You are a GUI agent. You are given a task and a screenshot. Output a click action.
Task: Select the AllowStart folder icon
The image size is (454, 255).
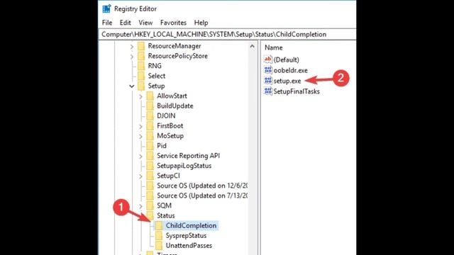(x=150, y=96)
